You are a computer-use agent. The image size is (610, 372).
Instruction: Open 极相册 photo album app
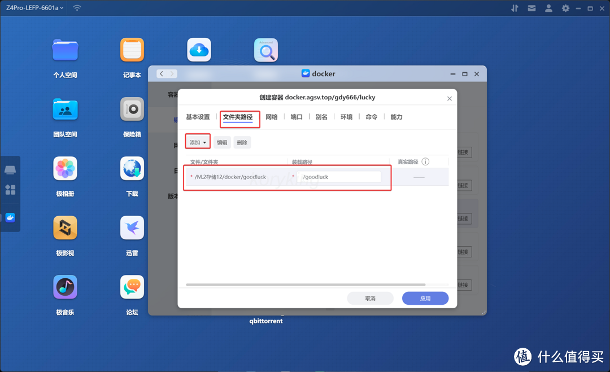65,168
